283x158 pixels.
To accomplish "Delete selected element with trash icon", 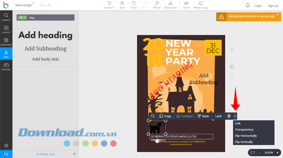I will (229, 116).
